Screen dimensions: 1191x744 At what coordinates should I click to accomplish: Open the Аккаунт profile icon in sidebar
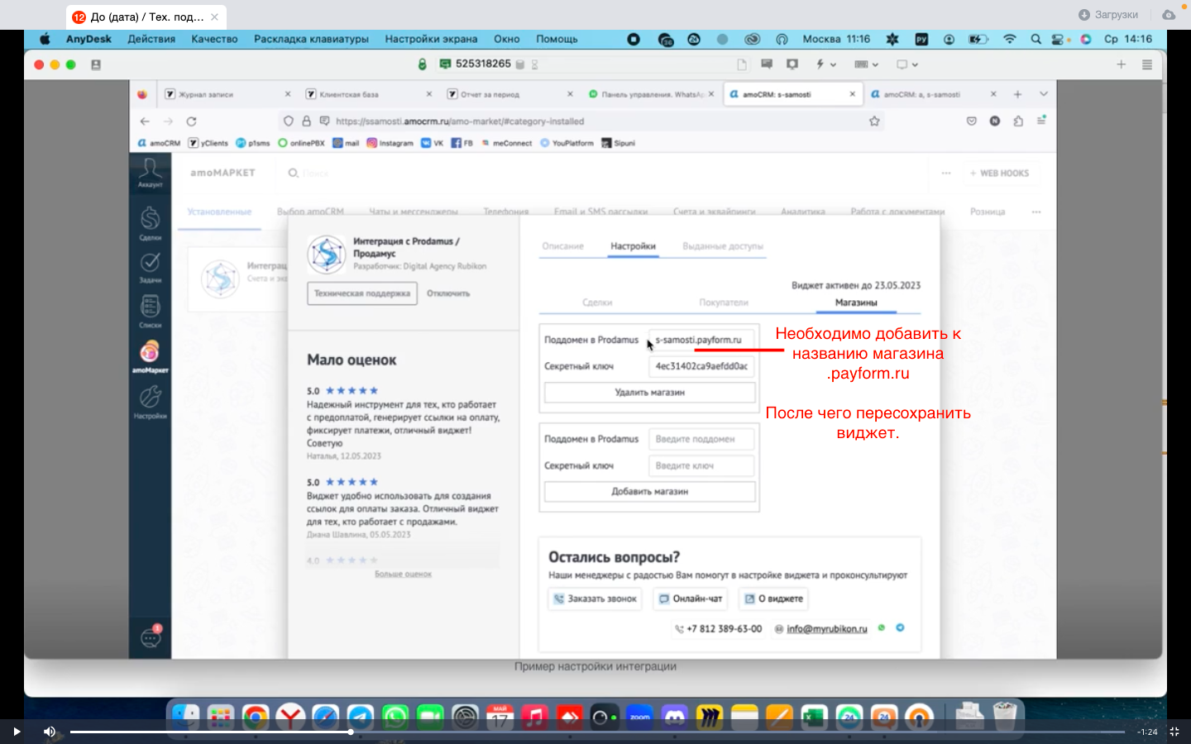[150, 173]
